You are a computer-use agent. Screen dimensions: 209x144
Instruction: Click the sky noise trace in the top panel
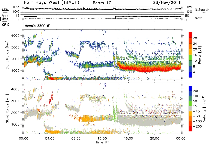102,9
